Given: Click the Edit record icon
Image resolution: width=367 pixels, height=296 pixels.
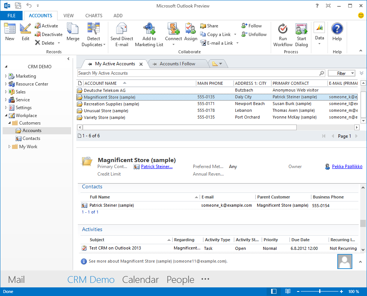Looking at the screenshot, I should (25, 32).
